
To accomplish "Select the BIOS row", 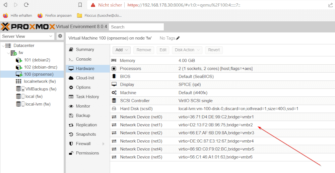I will (222, 77).
